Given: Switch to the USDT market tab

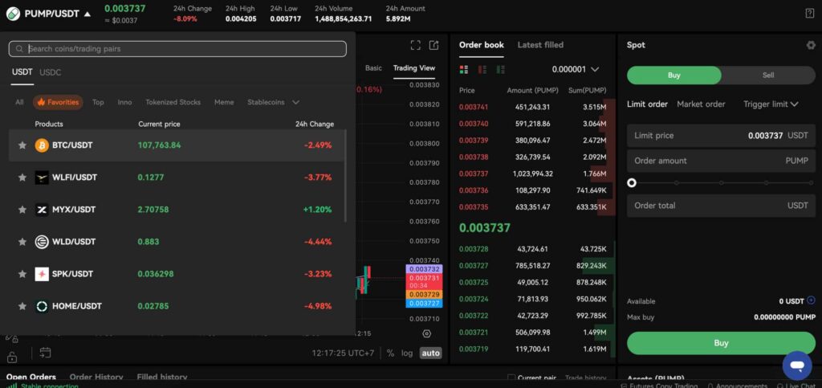Looking at the screenshot, I should (x=22, y=72).
